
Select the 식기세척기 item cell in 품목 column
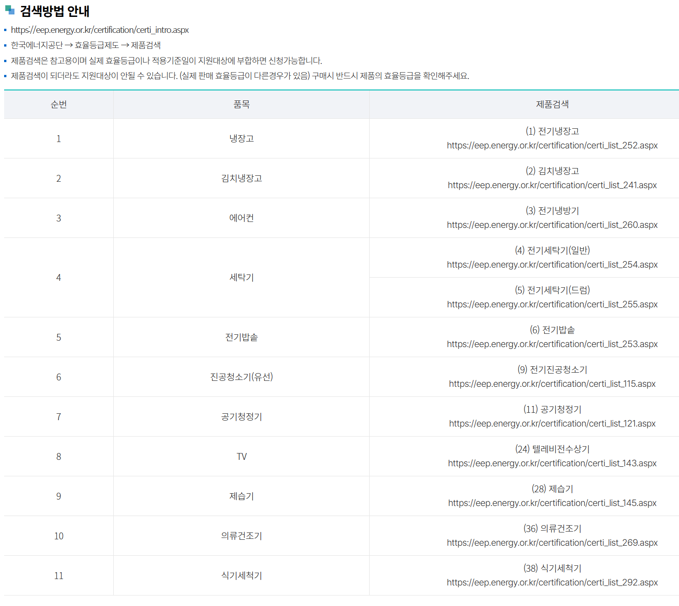tap(241, 575)
